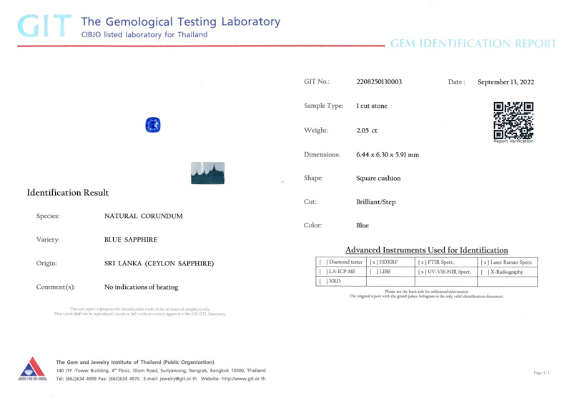
Task: Click the GIT No. 2208250130003 value
Action: [x=379, y=81]
